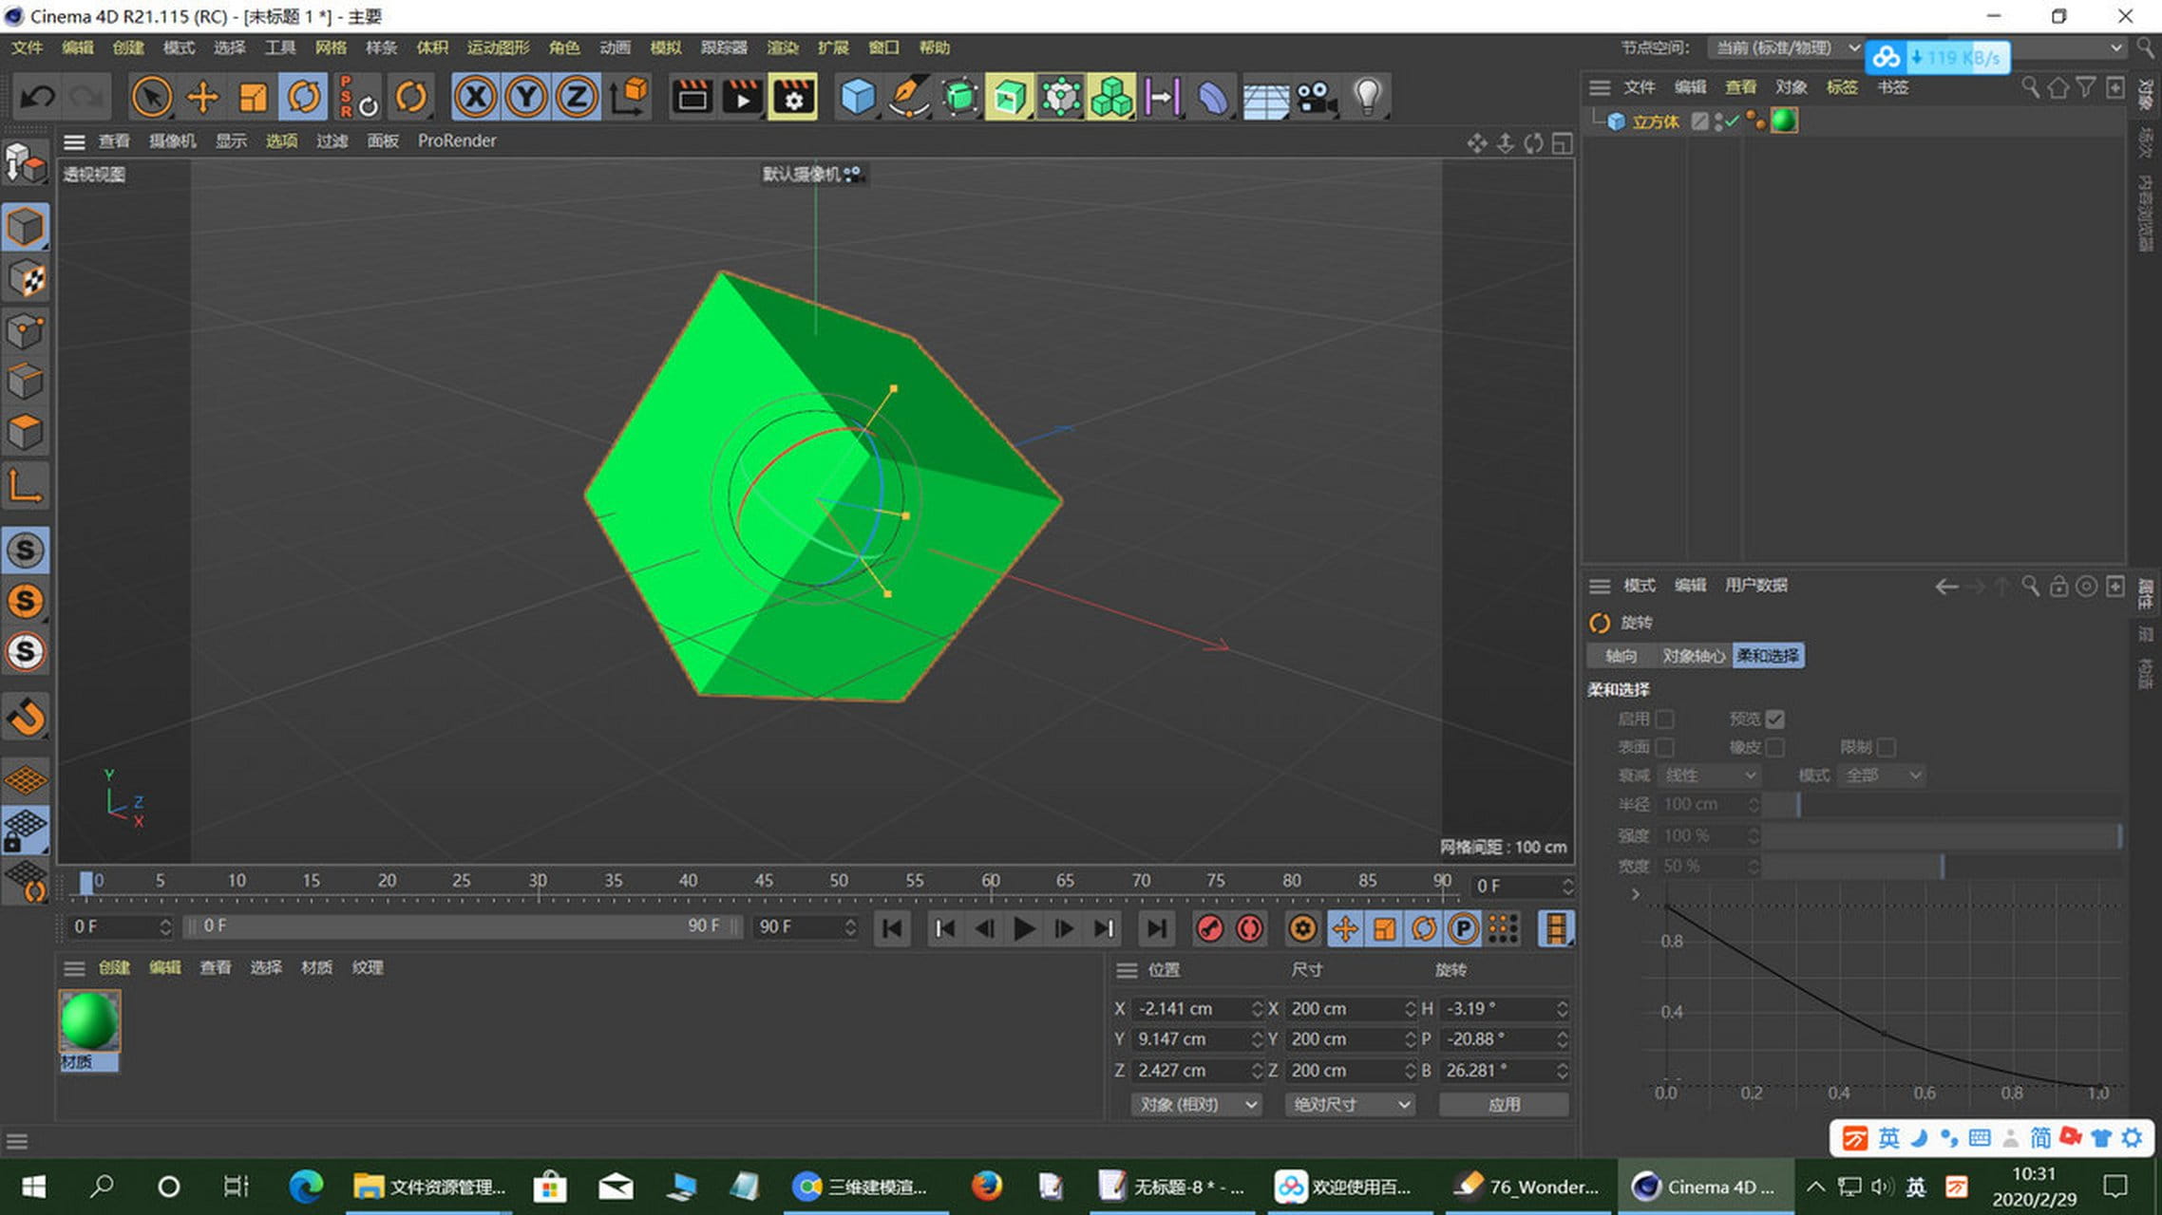
Task: Check the 限制 (Restrict) checkbox
Action: (x=1887, y=747)
